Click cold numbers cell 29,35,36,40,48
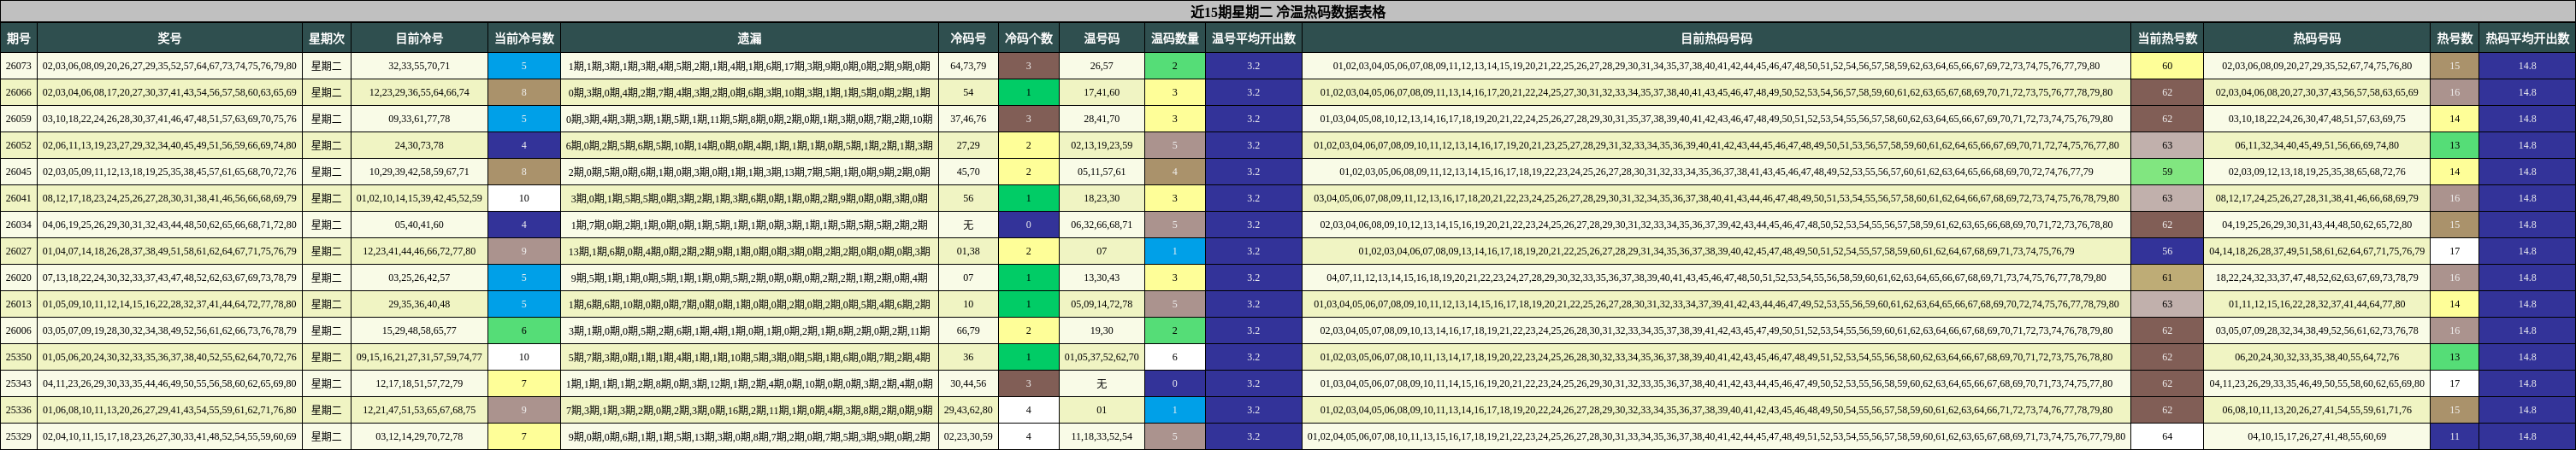 click(x=419, y=303)
